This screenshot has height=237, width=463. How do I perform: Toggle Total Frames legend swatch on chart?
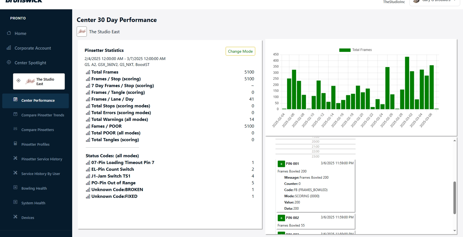pos(345,50)
